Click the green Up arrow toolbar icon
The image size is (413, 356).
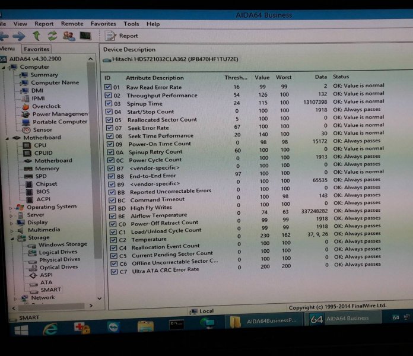point(37,37)
